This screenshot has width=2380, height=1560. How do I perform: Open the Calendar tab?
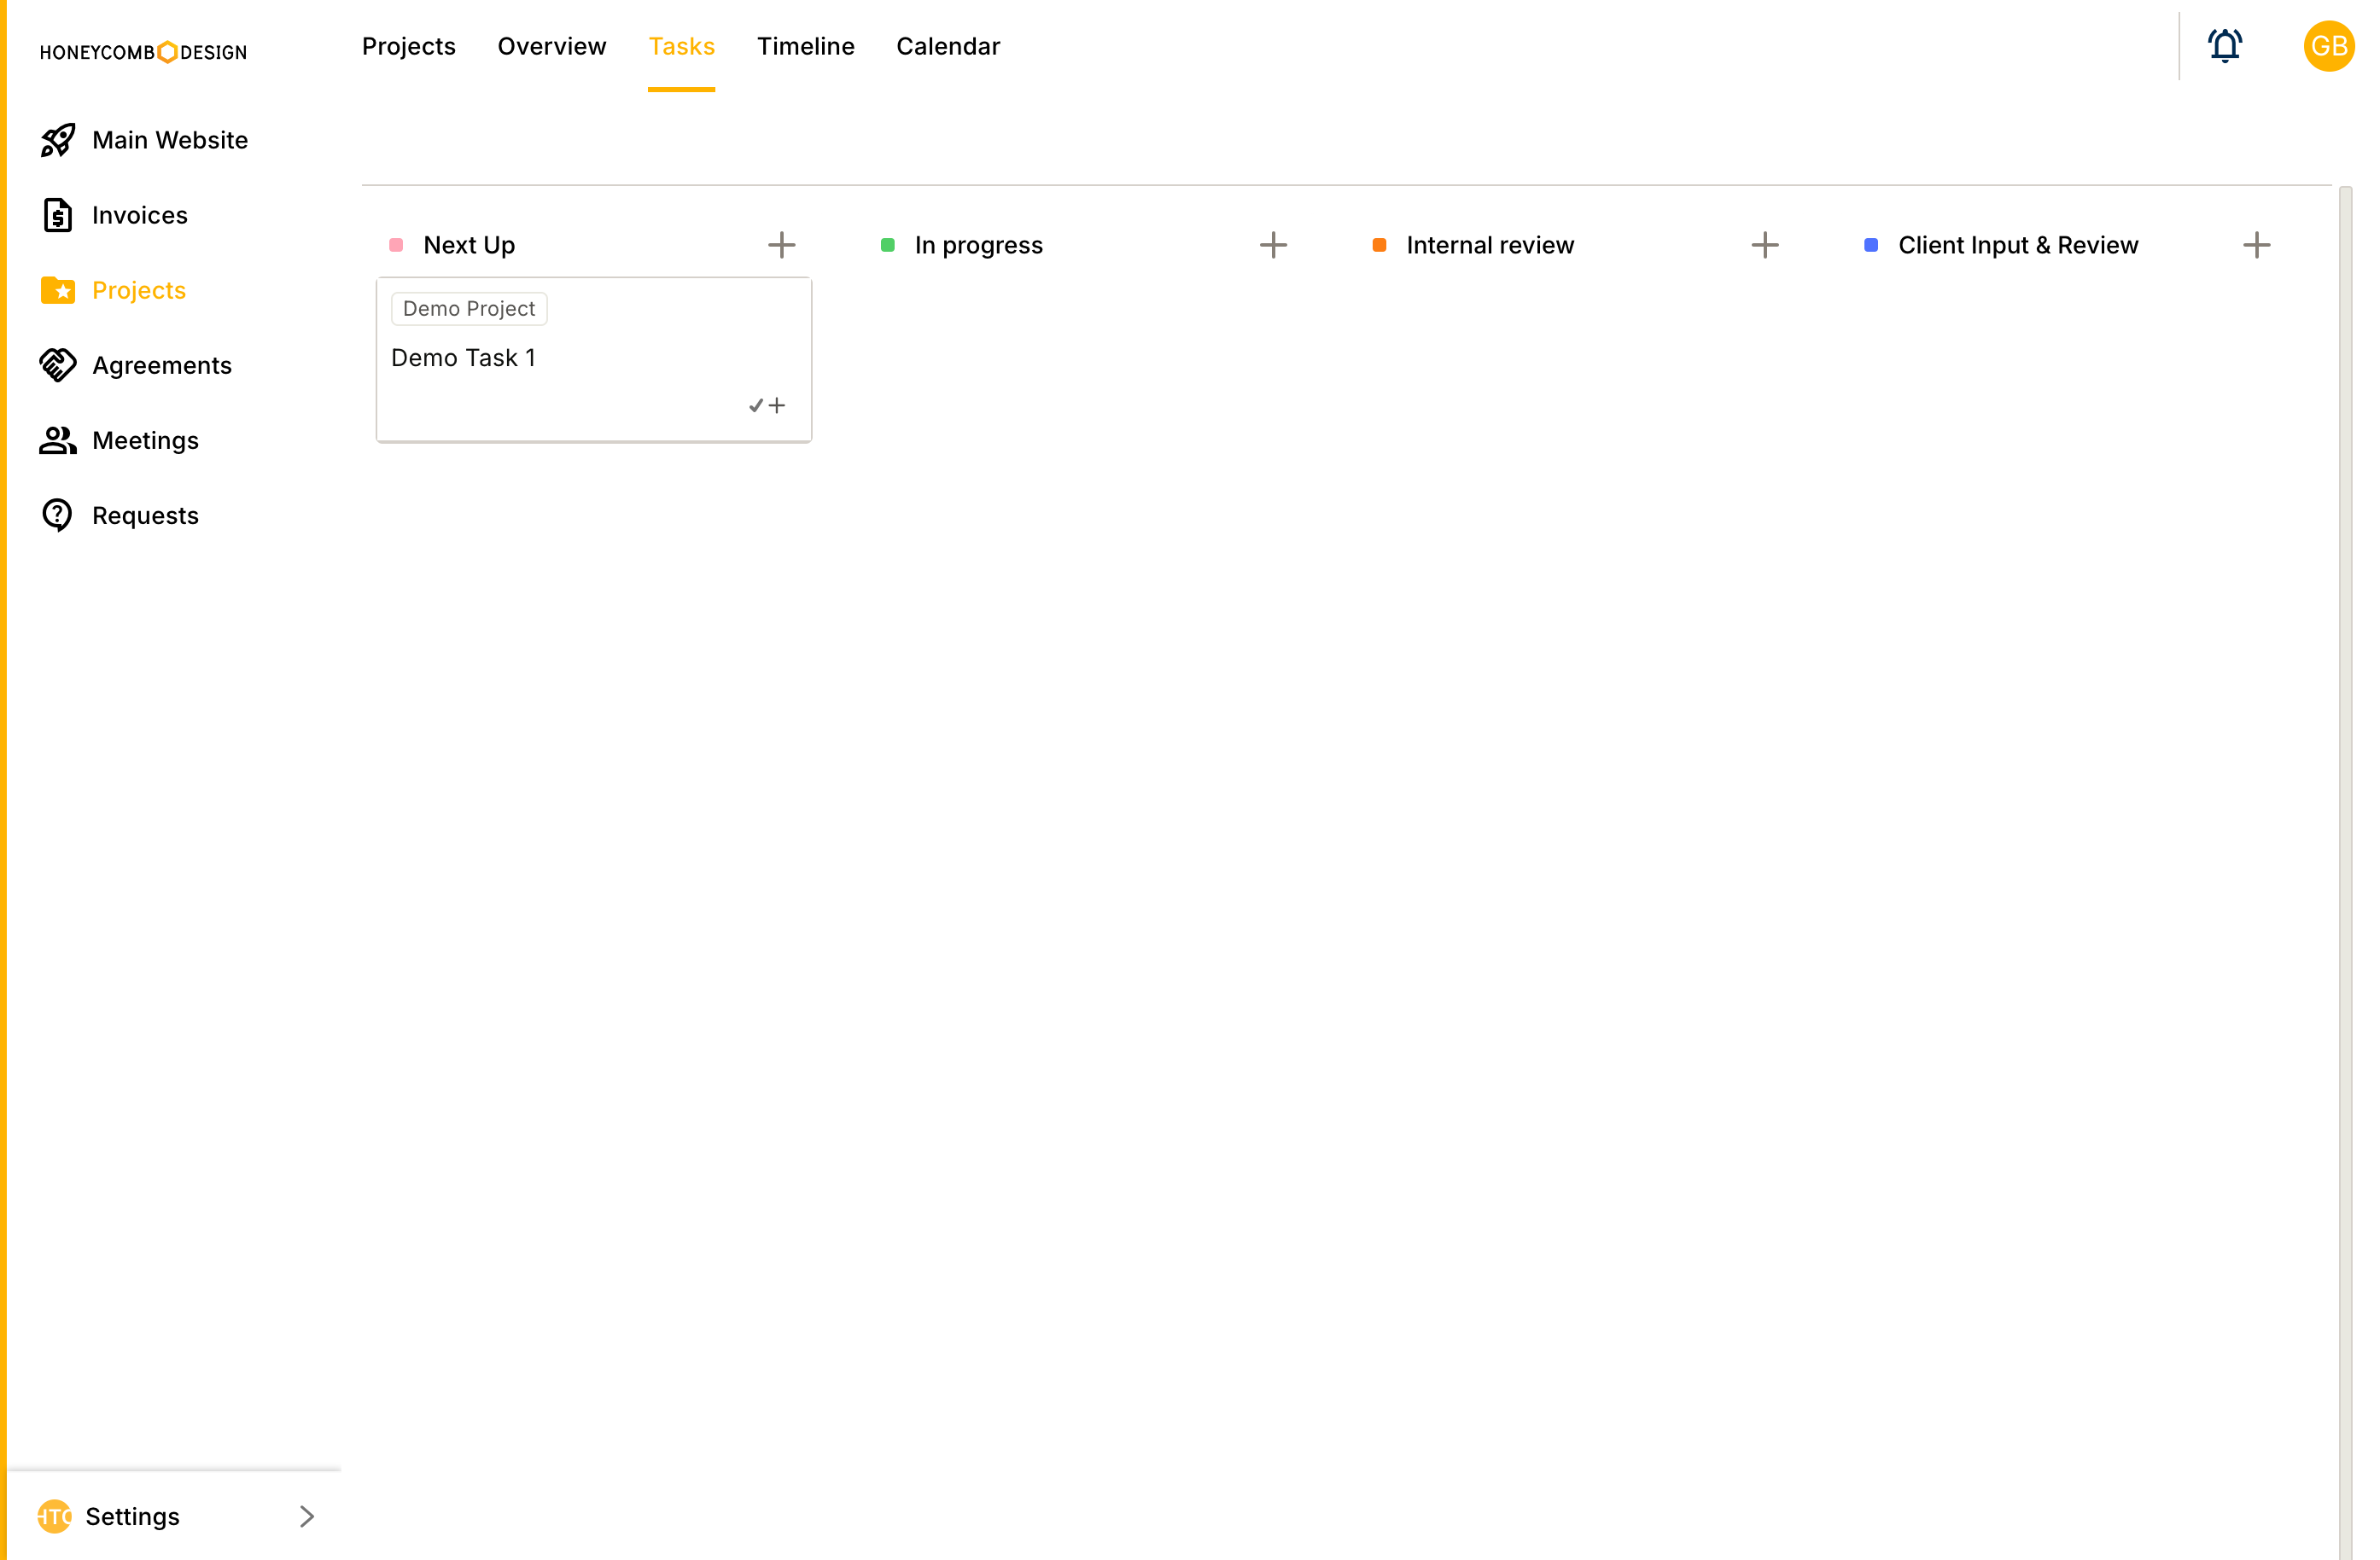tap(948, 46)
